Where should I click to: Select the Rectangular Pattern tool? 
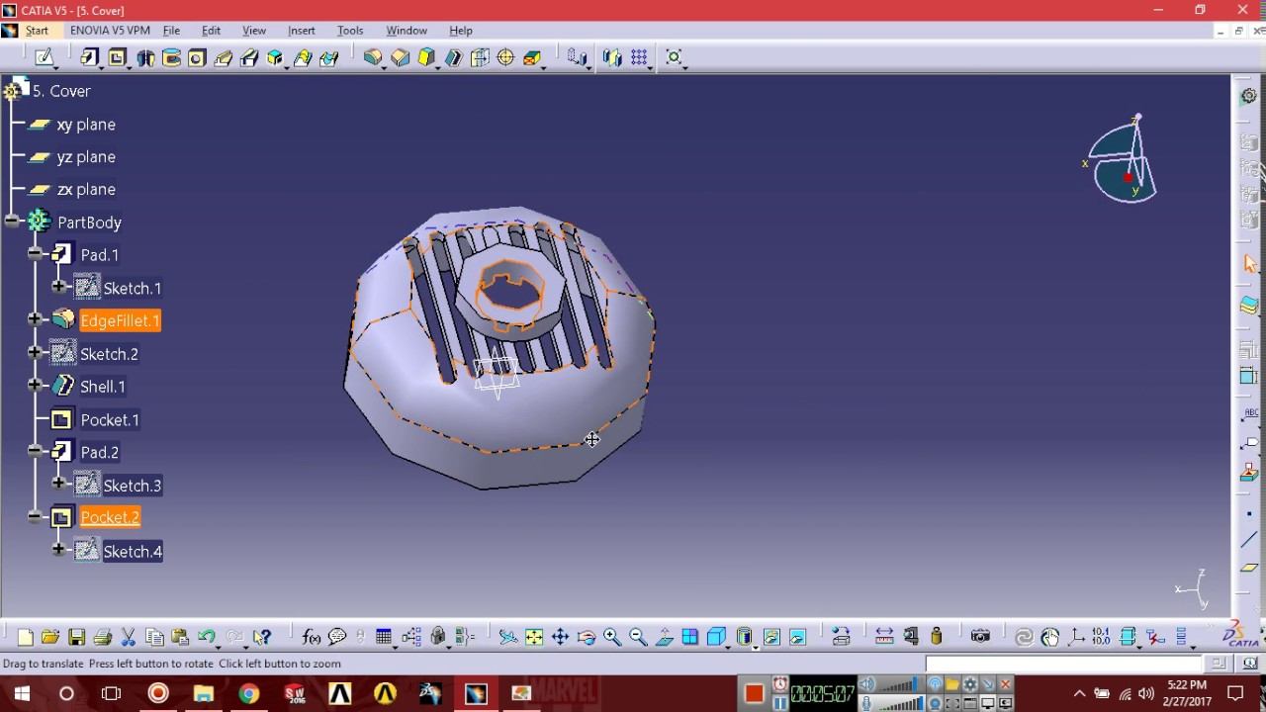coord(639,57)
